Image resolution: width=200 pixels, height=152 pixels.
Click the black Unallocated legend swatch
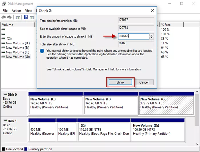coord(3,149)
